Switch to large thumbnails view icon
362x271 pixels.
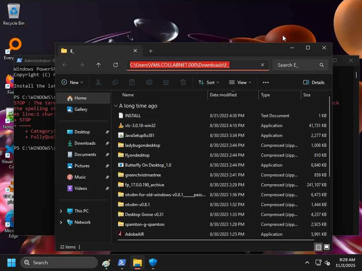tap(327, 247)
